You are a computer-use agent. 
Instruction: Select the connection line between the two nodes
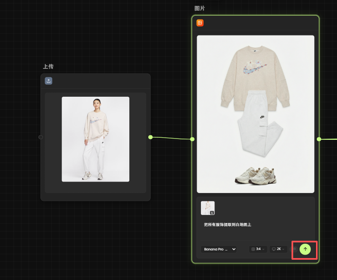coord(171,138)
